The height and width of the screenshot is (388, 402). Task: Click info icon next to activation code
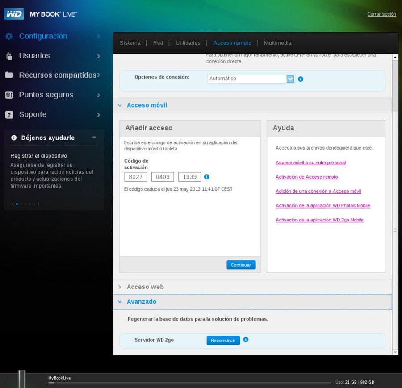pyautogui.click(x=206, y=177)
